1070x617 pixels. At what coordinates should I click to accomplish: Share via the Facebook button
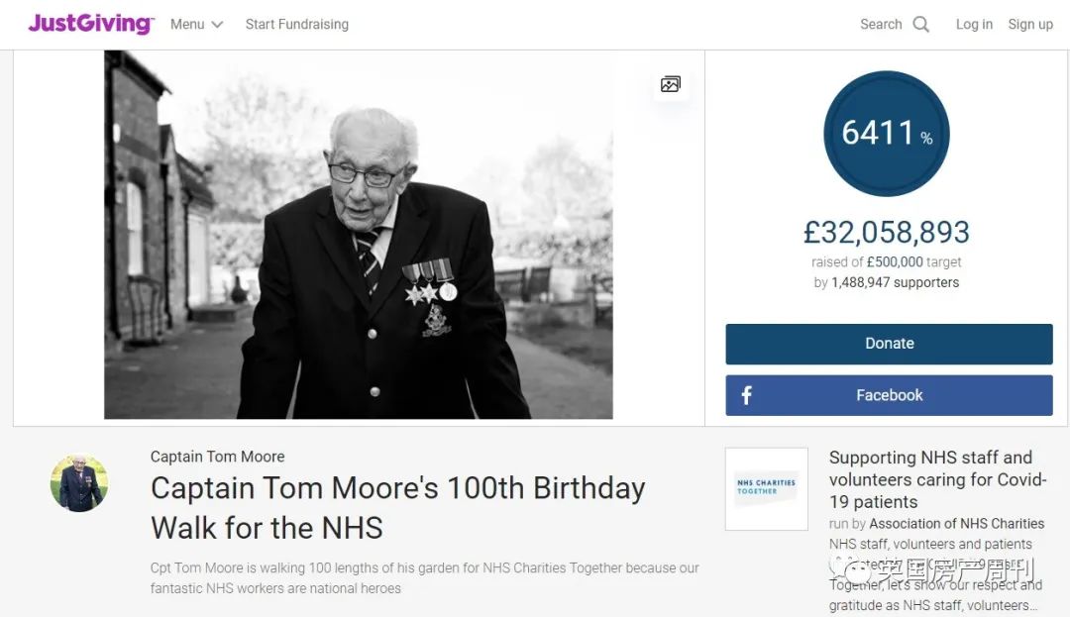point(889,395)
